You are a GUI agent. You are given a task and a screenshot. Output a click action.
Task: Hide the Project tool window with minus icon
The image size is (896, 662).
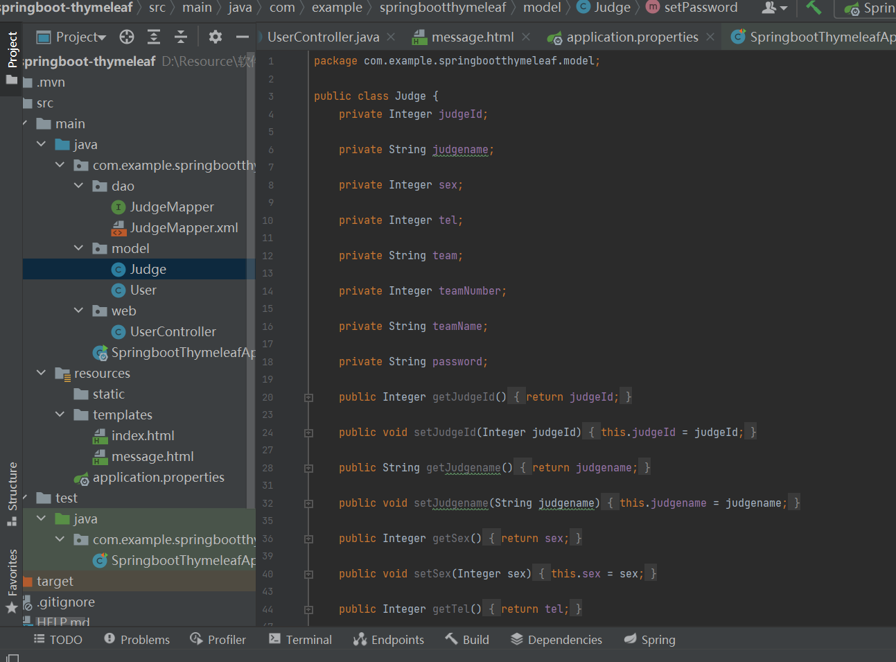tap(242, 37)
